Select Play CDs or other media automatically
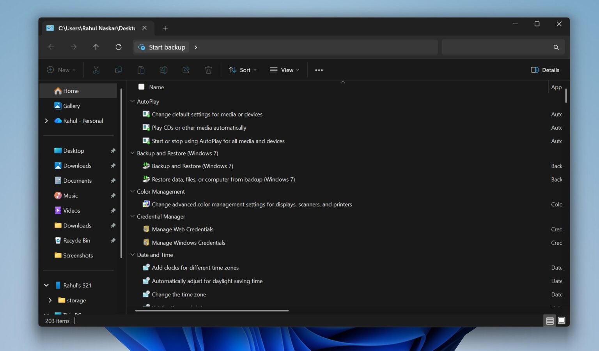This screenshot has width=599, height=351. 199,128
